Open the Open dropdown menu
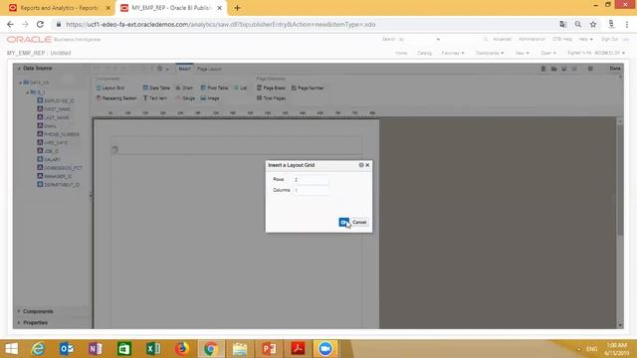 [x=548, y=53]
